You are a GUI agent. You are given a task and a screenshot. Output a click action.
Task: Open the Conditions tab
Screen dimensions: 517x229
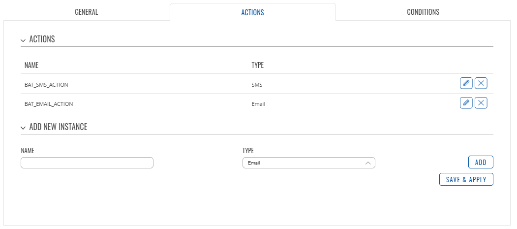pos(423,12)
